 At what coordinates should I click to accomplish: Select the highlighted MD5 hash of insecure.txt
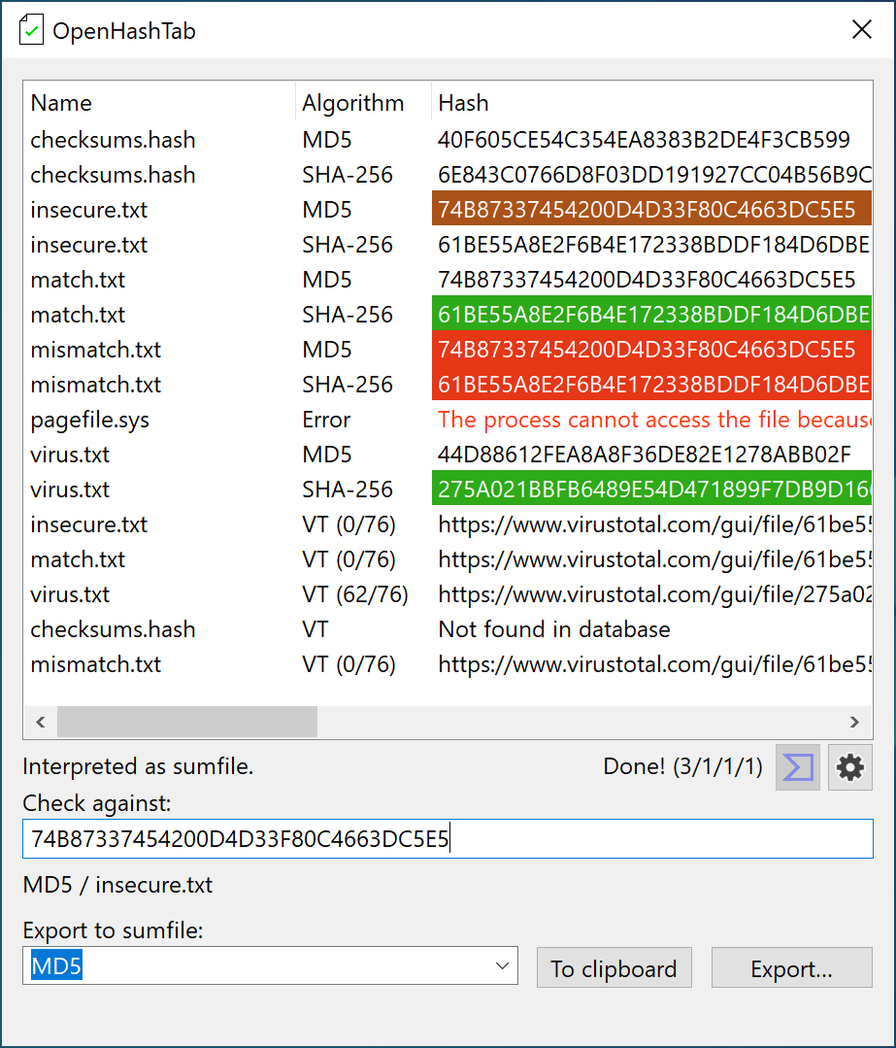(650, 208)
